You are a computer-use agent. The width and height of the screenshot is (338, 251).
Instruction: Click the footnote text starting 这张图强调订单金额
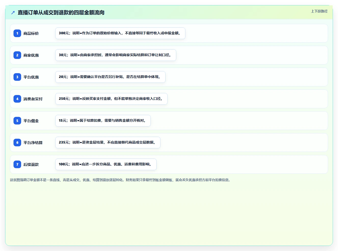(121, 180)
